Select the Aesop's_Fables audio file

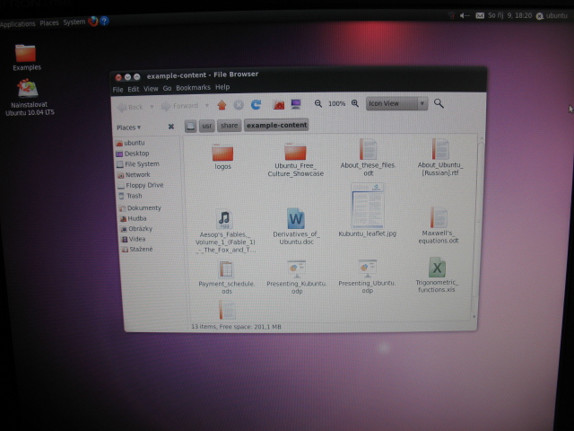(x=225, y=232)
